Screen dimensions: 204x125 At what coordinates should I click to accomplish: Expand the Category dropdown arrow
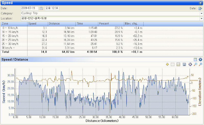[201, 14]
